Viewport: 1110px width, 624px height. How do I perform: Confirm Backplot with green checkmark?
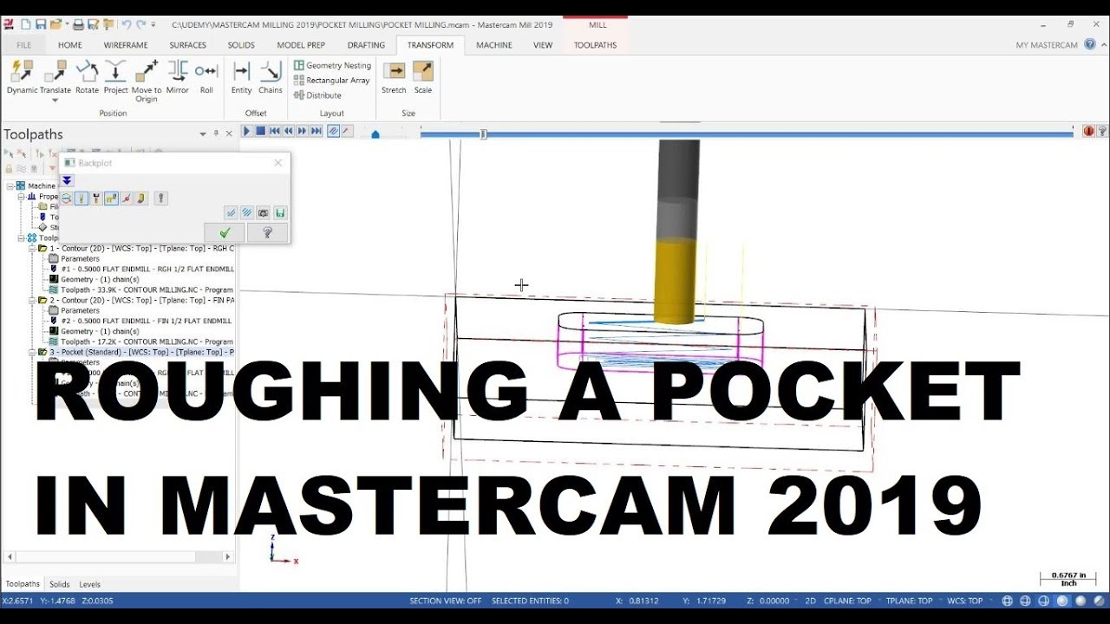pyautogui.click(x=225, y=232)
